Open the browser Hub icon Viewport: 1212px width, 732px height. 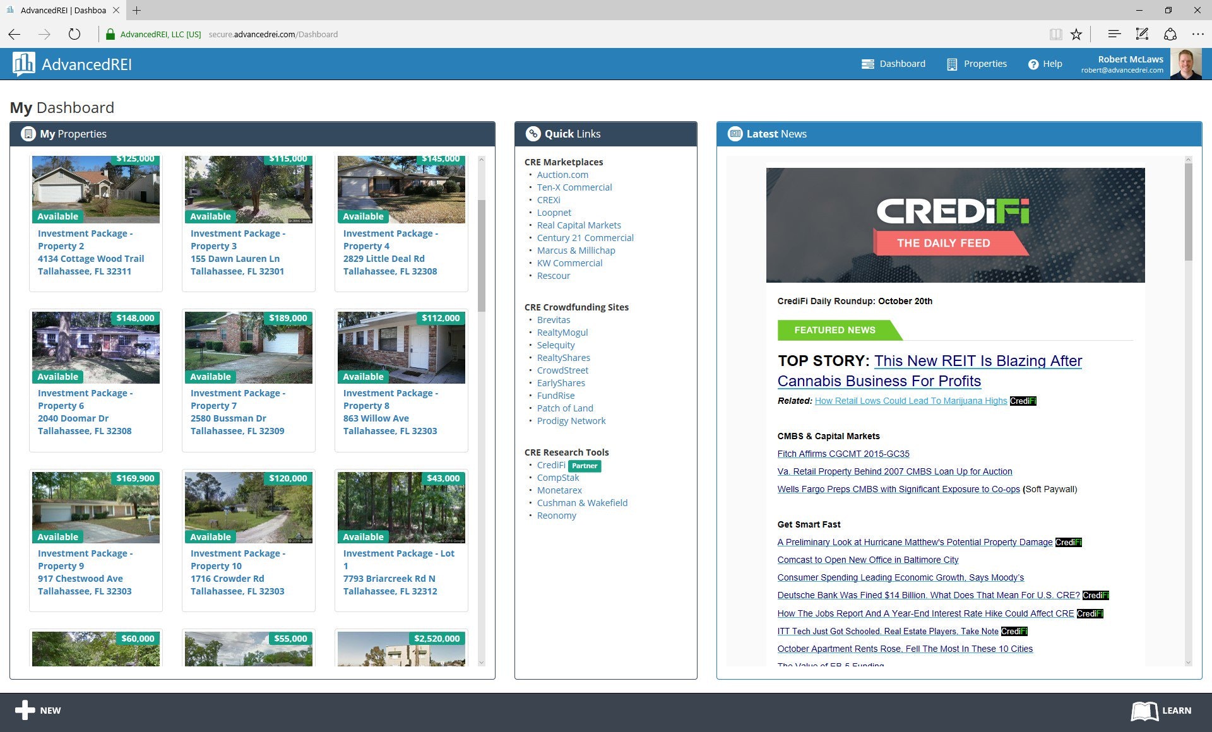click(1114, 35)
